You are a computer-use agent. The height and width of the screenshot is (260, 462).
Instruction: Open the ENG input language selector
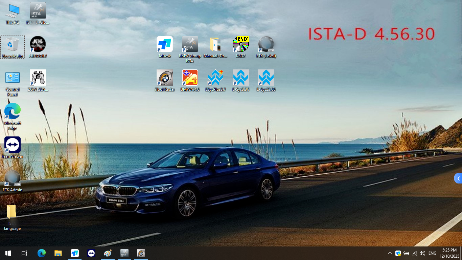click(432, 253)
